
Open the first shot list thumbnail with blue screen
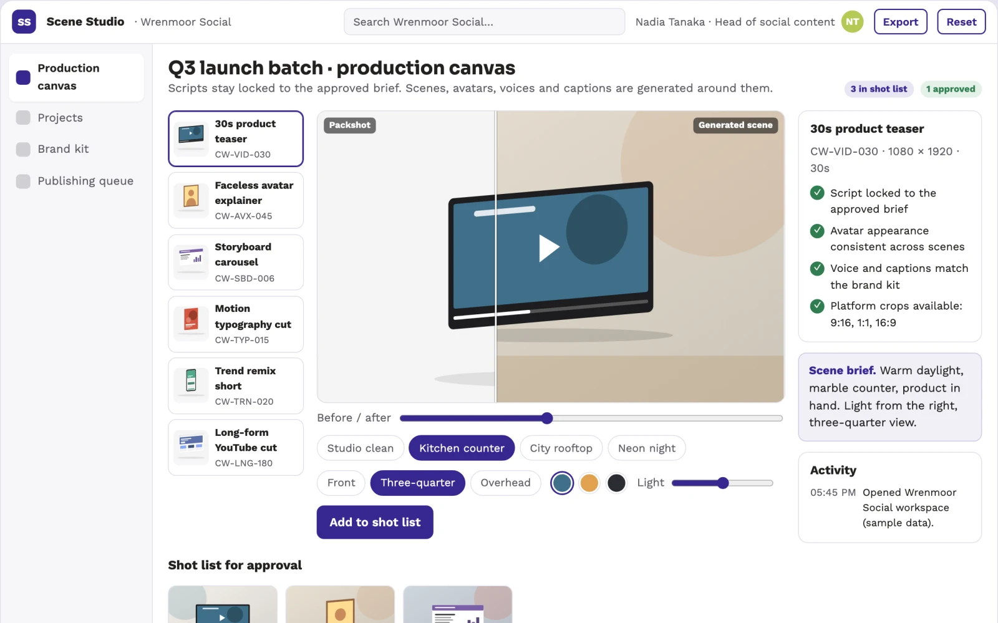(223, 604)
